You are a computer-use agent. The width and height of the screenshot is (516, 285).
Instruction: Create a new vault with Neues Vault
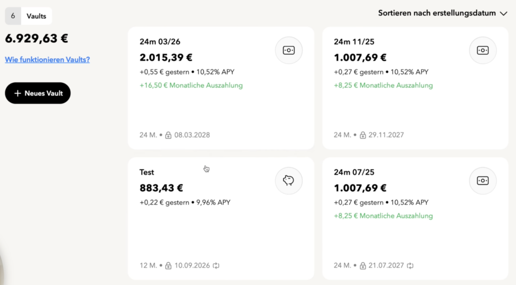pyautogui.click(x=38, y=93)
